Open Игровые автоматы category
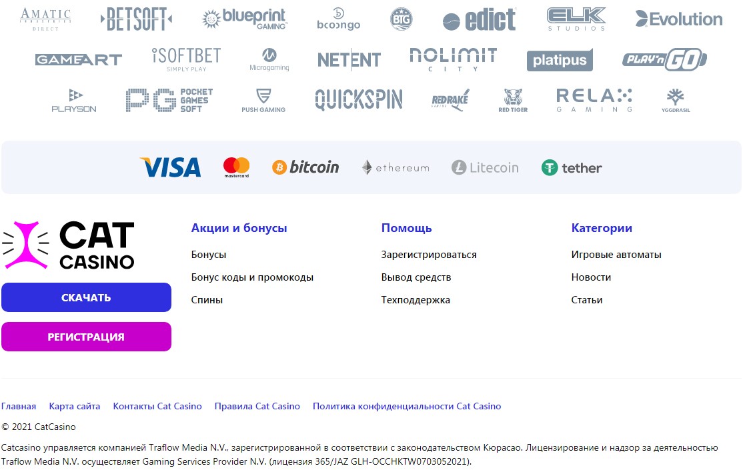 [616, 255]
